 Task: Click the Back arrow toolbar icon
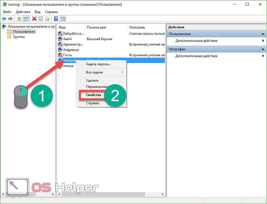[x=4, y=19]
